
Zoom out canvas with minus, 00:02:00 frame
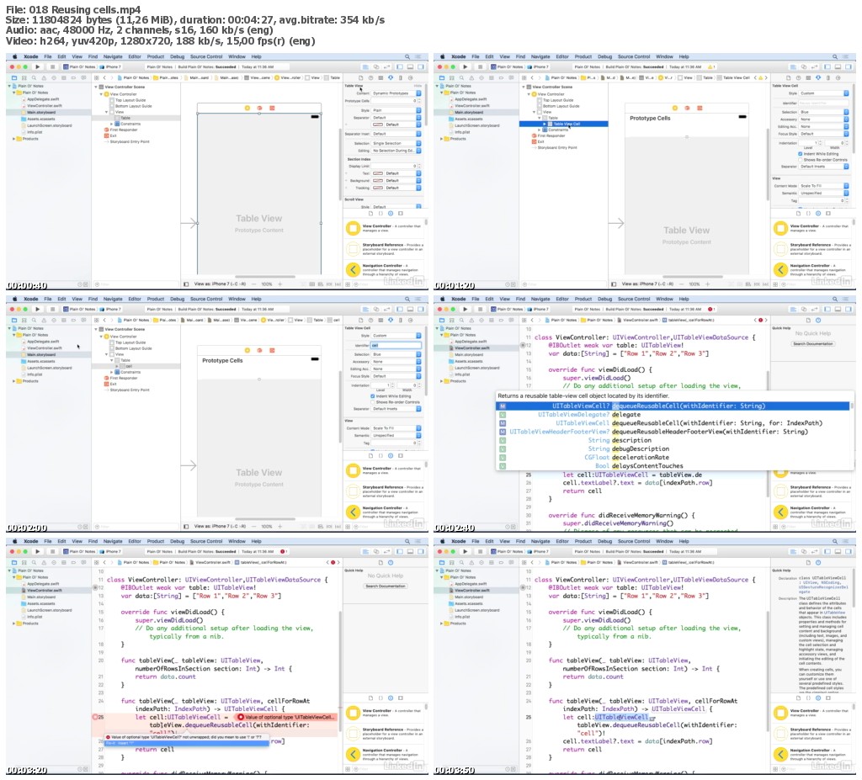(253, 527)
